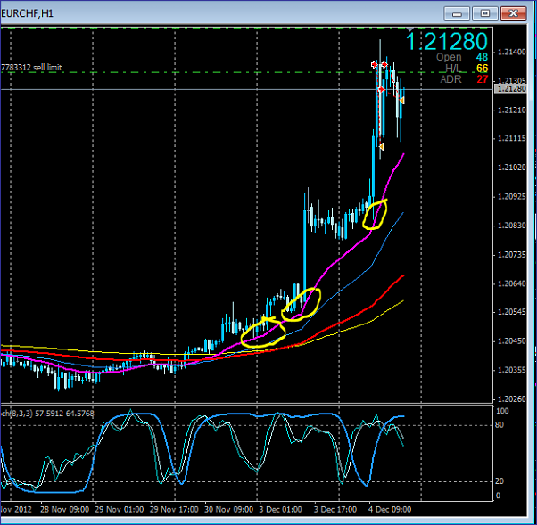
Task: Click the 1.20735 price axis label
Action: click(x=511, y=255)
